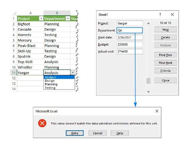Click the red error icon
Screen dimensions: 184x152
click(42, 123)
